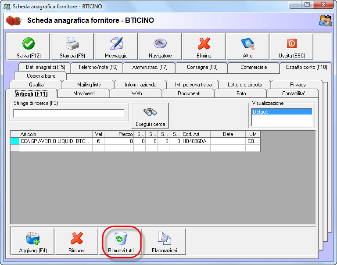
Task: Click the Uscita (ESC) exit button
Action: 292,47
